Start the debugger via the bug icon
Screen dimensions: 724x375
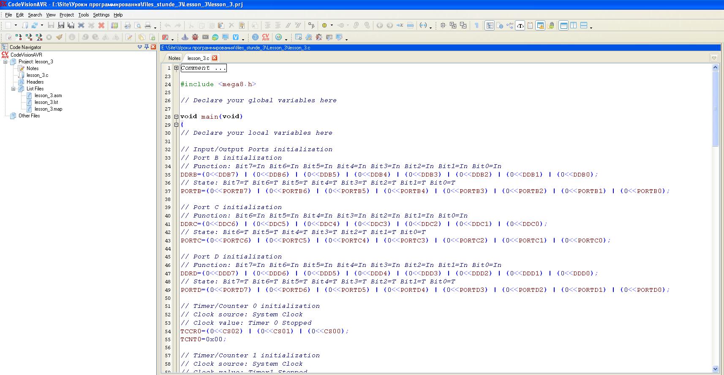[x=195, y=37]
